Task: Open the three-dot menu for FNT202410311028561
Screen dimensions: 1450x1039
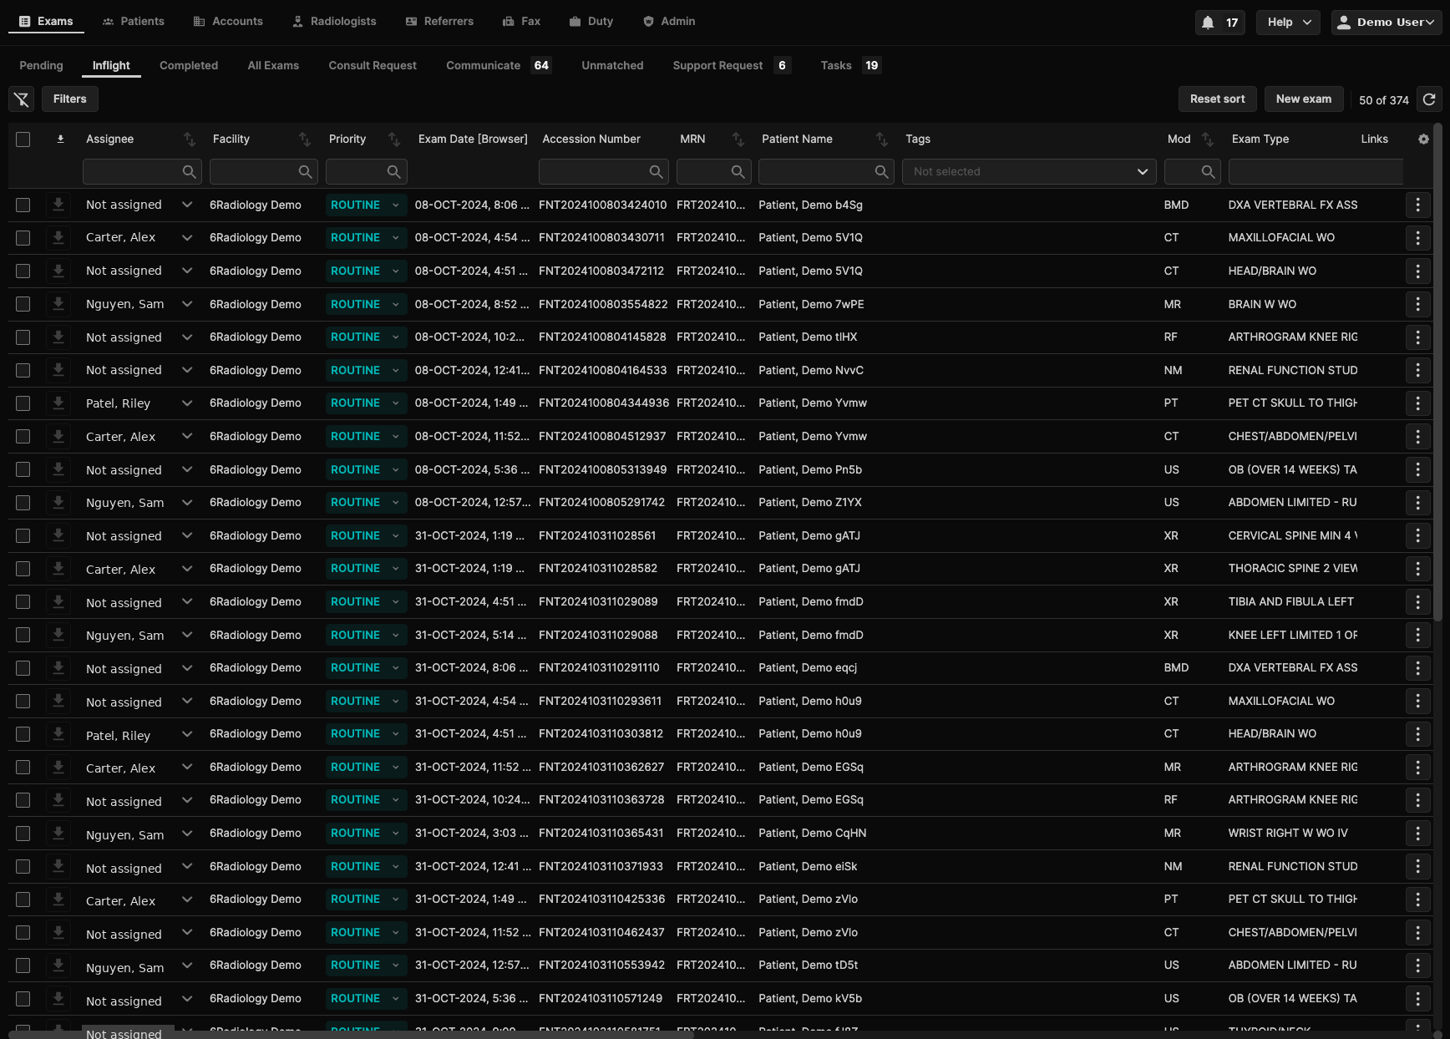Action: pyautogui.click(x=1417, y=535)
